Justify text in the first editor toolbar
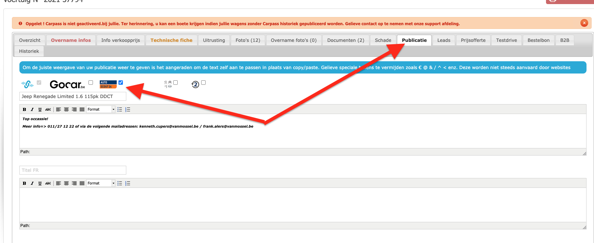The height and width of the screenshot is (243, 594). (82, 109)
